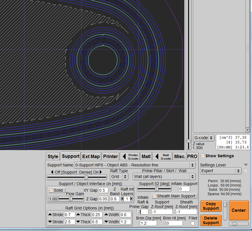The height and width of the screenshot is (231, 252).
Task: Click the upper Width 0.6 field
Action: click(x=126, y=215)
